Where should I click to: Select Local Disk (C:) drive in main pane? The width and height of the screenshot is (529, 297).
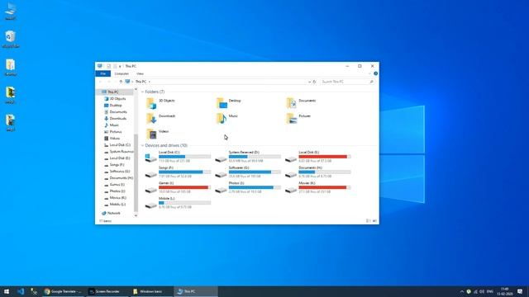click(x=178, y=157)
